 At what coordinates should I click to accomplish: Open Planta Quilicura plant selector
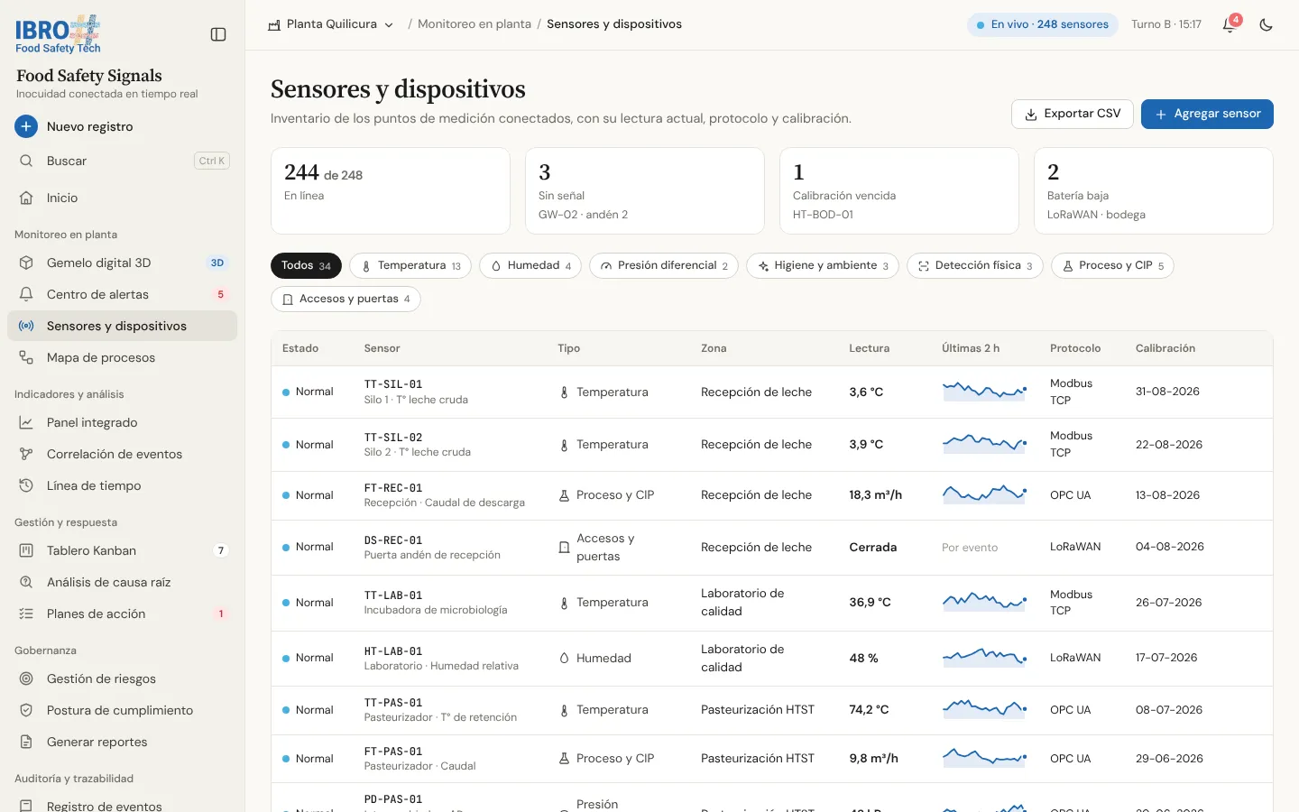331,24
